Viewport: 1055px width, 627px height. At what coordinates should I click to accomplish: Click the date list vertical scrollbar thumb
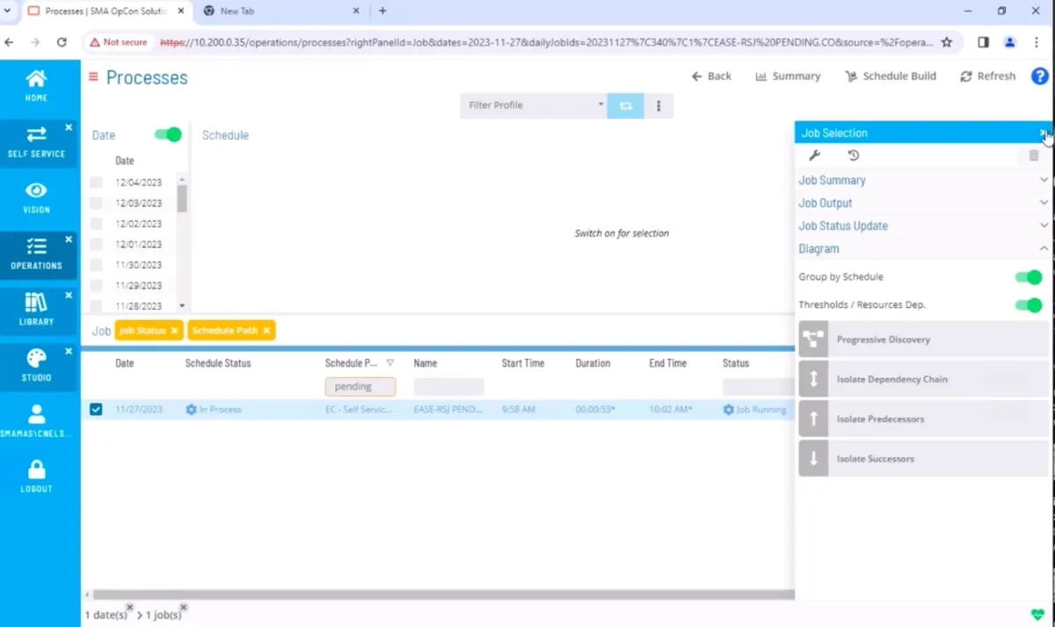(x=182, y=199)
